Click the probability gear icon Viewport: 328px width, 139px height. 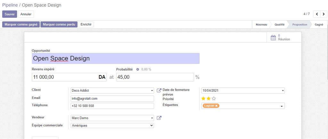(x=138, y=69)
